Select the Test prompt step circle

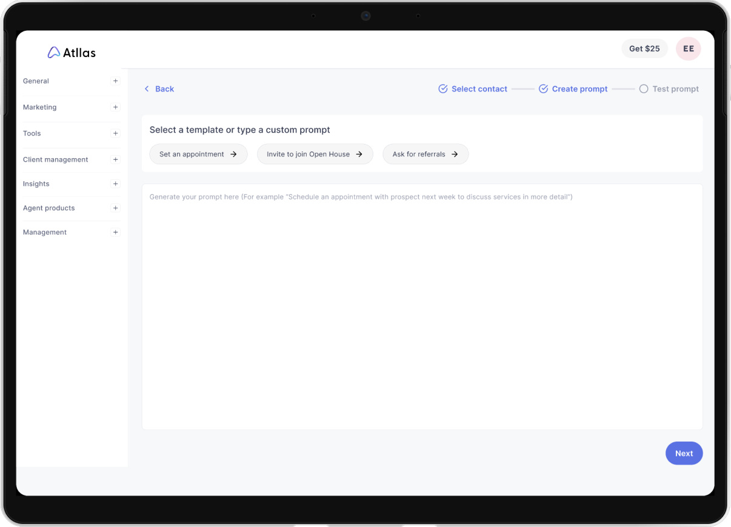pyautogui.click(x=644, y=89)
